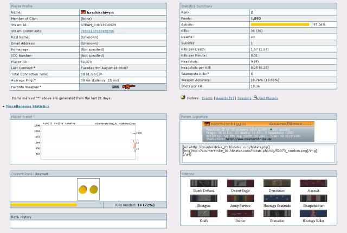
Task: Click the Find Players link
Action: [267, 98]
